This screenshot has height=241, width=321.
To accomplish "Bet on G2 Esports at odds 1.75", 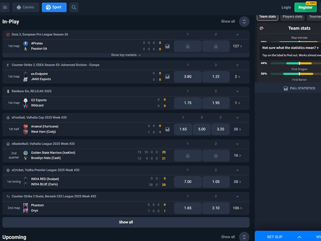I will point(188,103).
